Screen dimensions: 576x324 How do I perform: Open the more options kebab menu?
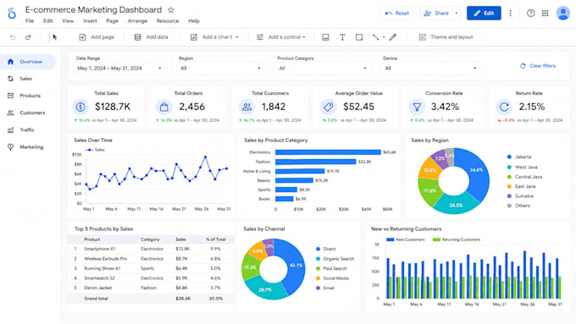510,14
